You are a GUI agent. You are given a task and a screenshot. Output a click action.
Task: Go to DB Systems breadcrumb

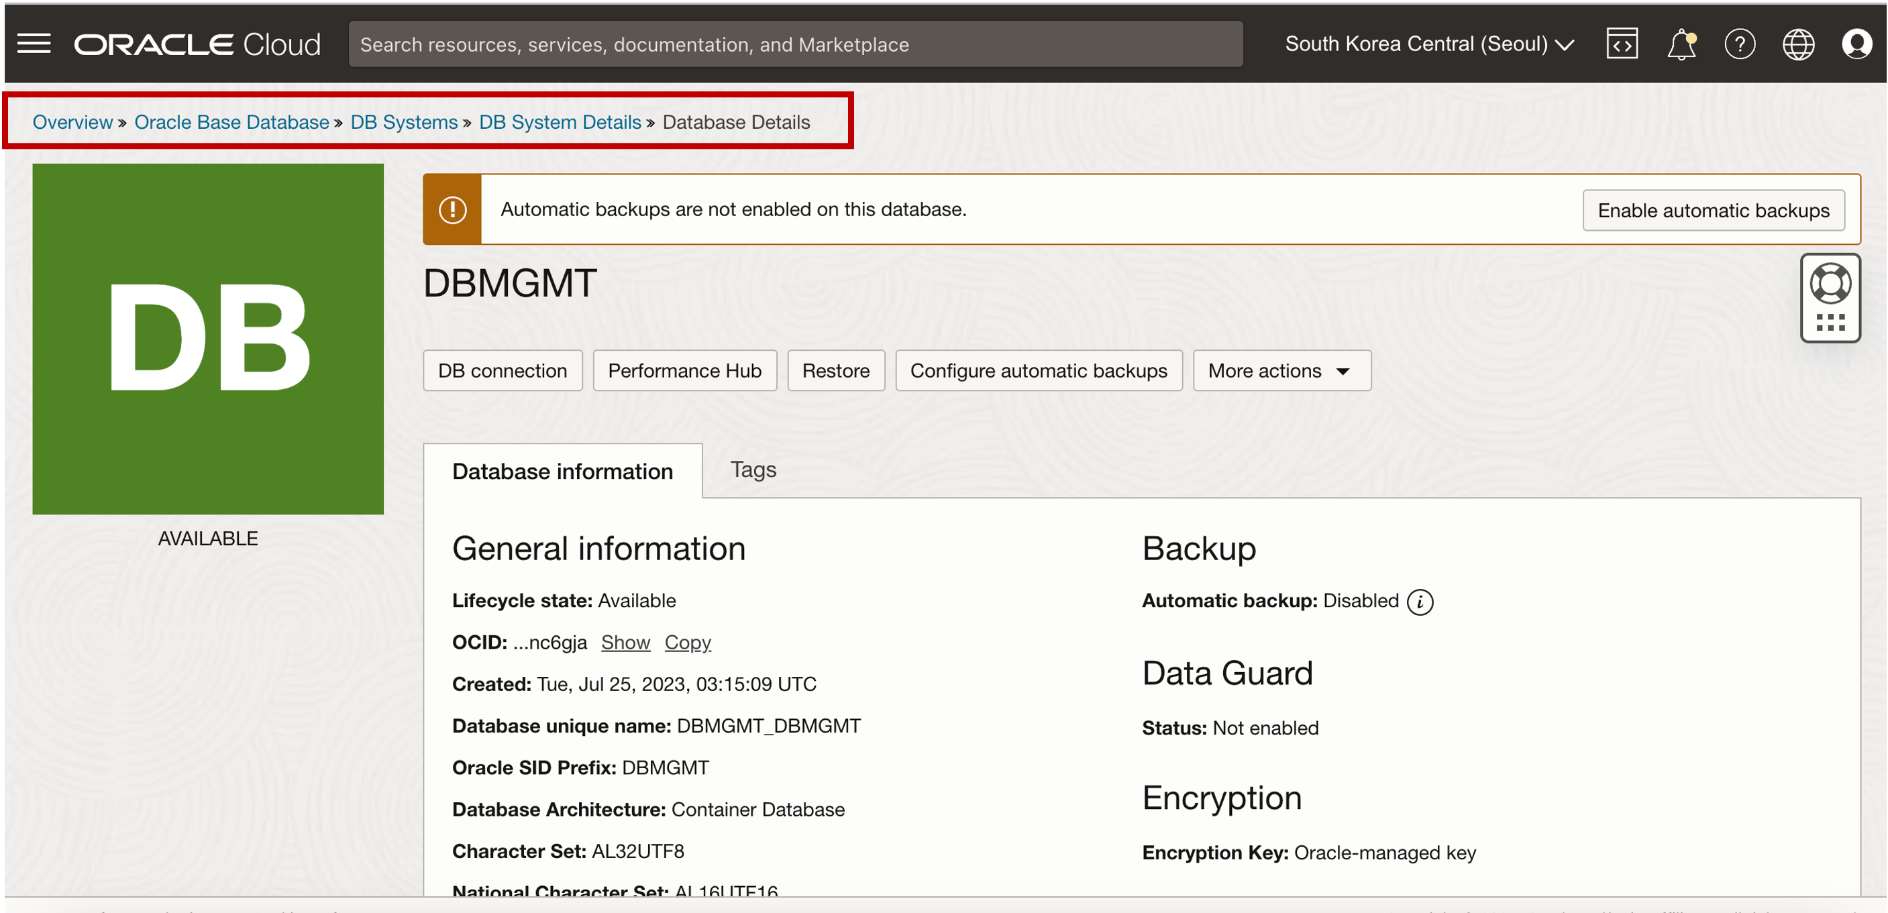coord(404,122)
